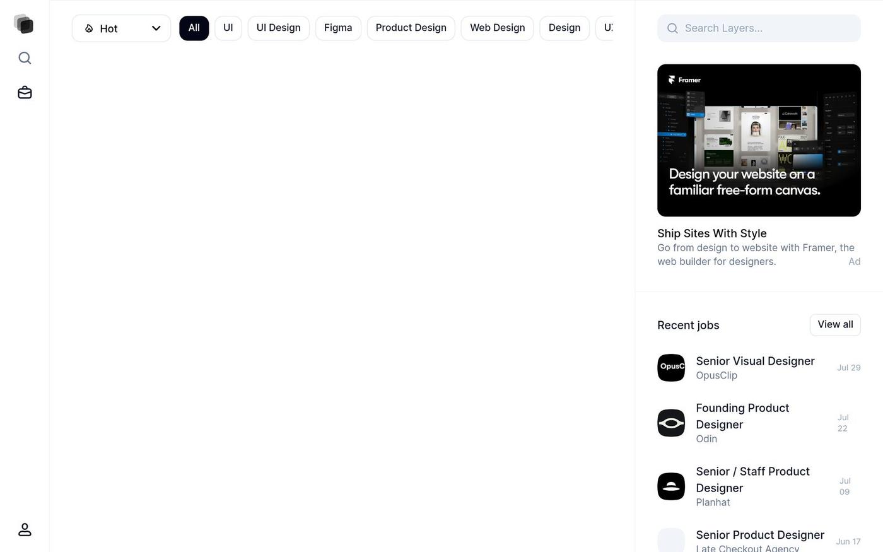The width and height of the screenshot is (883, 552).
Task: Filter by Figma tag
Action: [x=338, y=28]
